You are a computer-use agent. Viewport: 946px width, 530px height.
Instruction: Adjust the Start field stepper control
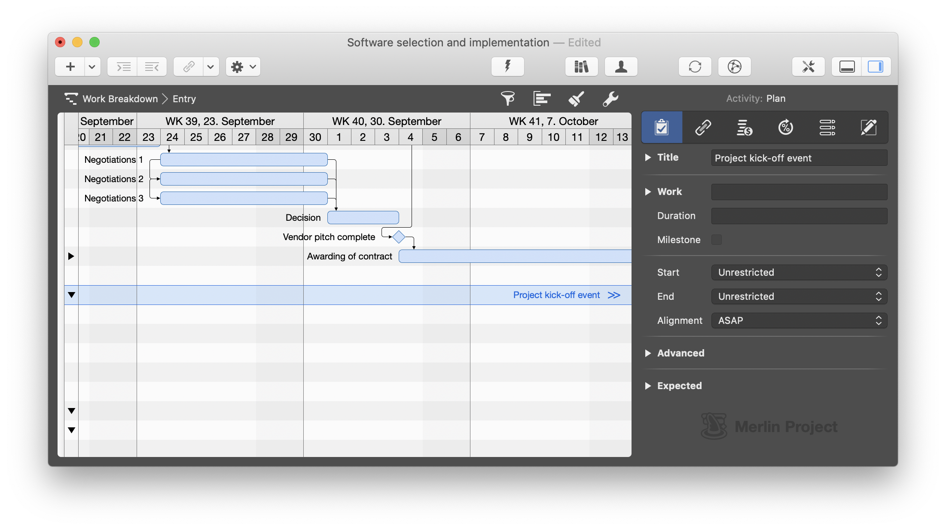879,272
